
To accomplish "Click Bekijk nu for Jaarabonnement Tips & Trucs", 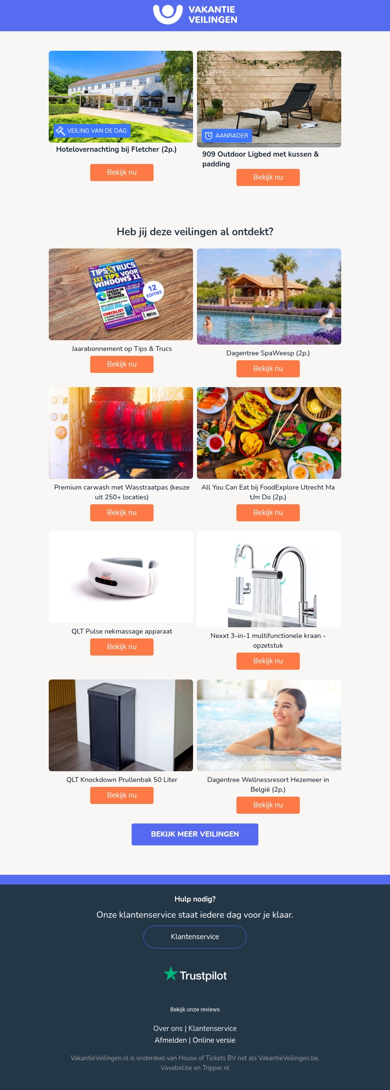I will click(122, 364).
